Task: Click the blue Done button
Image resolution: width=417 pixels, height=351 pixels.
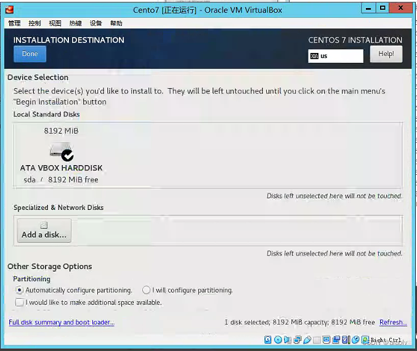Action: pos(30,54)
